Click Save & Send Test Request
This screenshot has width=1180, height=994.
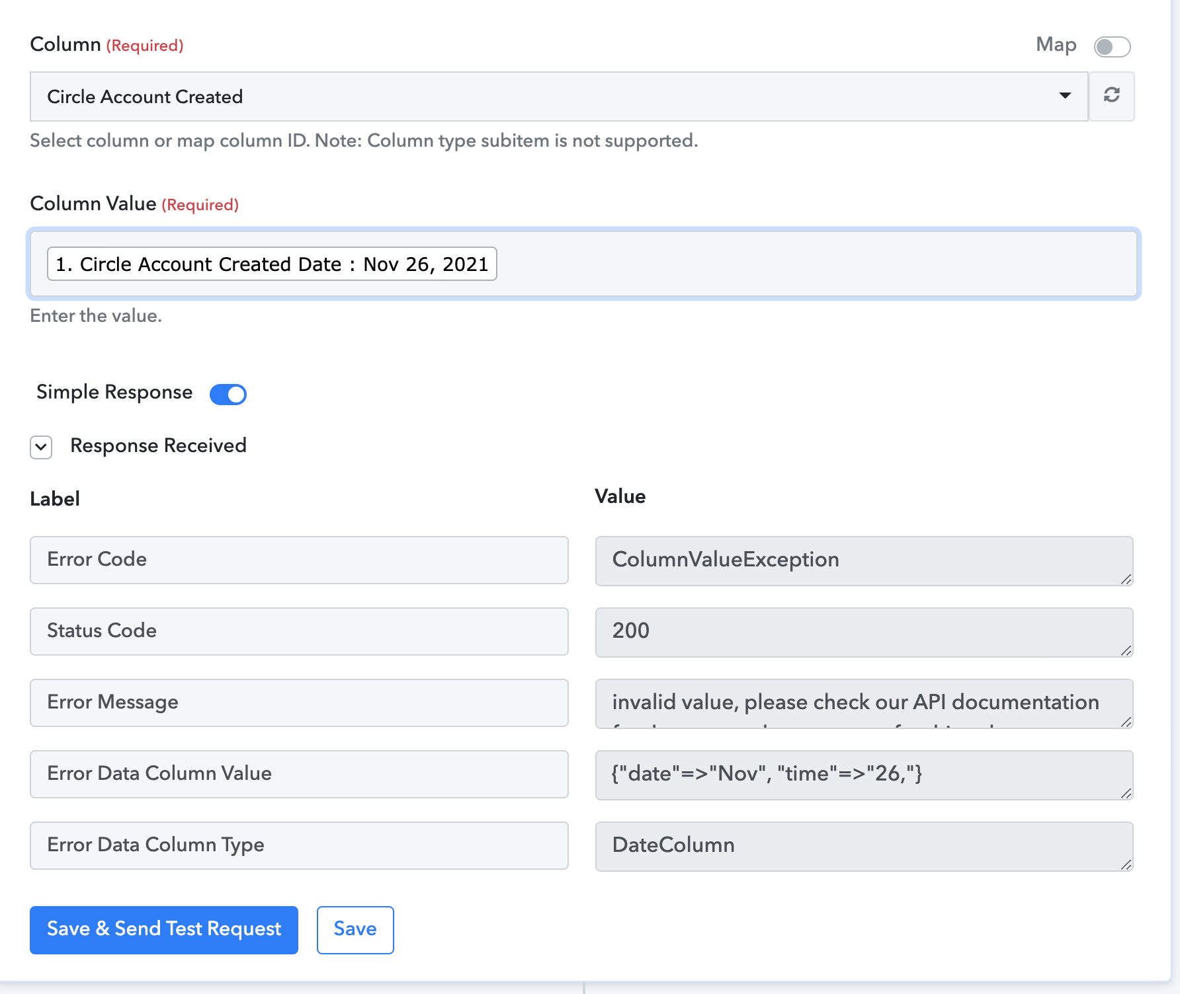pos(164,929)
